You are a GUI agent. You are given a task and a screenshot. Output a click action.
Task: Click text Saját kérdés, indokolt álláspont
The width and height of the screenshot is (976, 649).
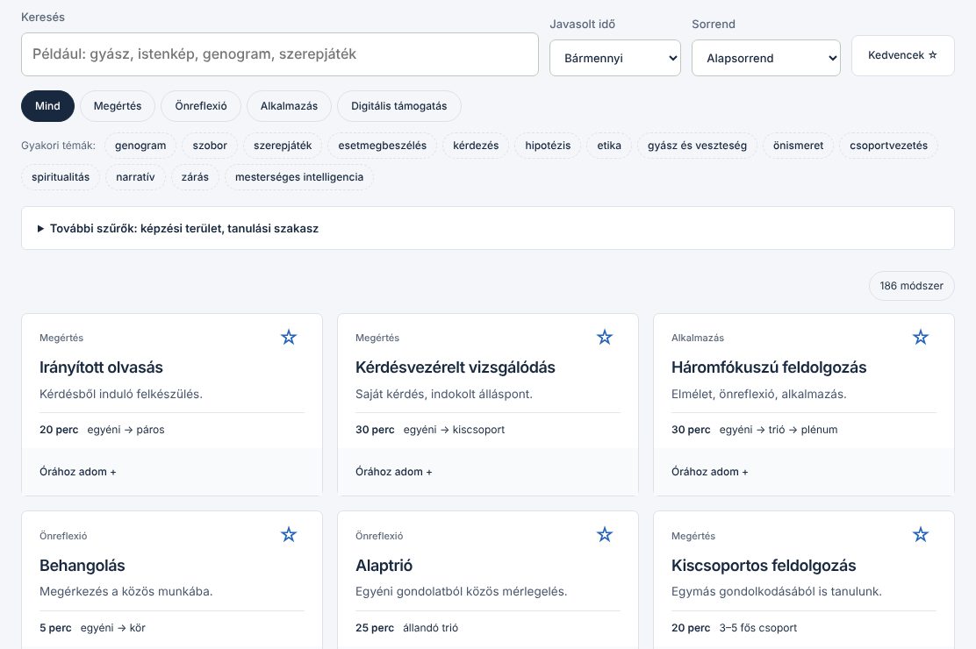pyautogui.click(x=444, y=394)
